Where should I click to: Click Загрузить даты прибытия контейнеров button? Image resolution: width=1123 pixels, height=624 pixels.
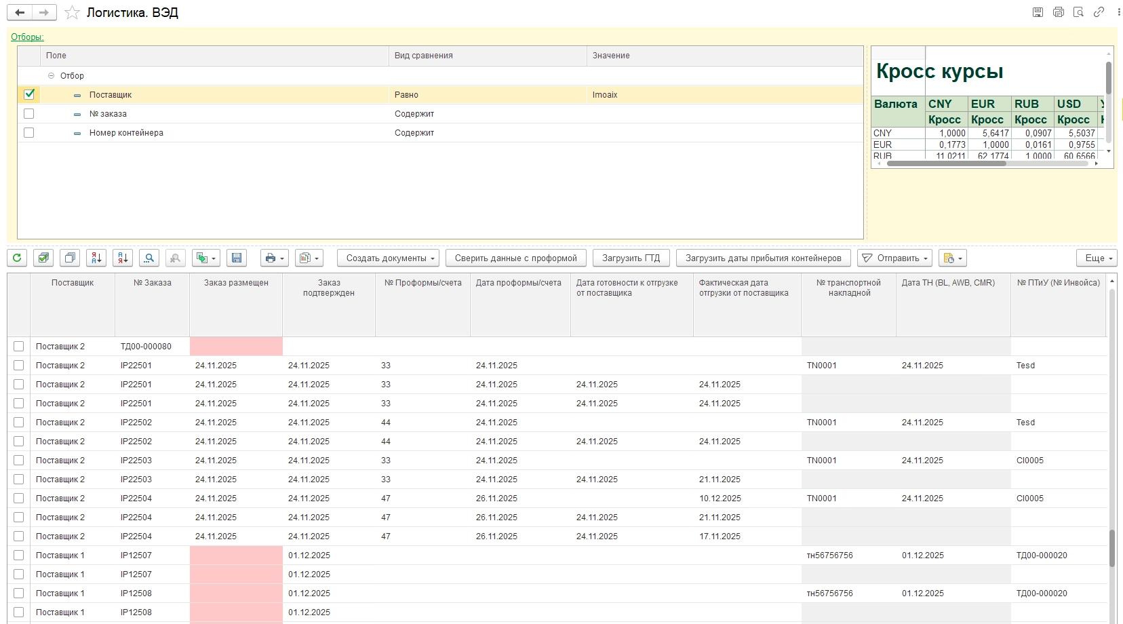(764, 258)
